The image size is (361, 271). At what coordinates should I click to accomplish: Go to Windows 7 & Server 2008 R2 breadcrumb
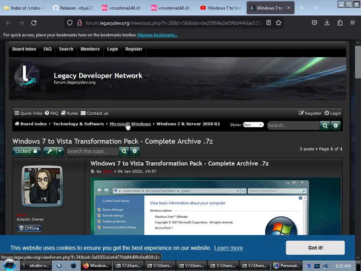click(x=188, y=124)
